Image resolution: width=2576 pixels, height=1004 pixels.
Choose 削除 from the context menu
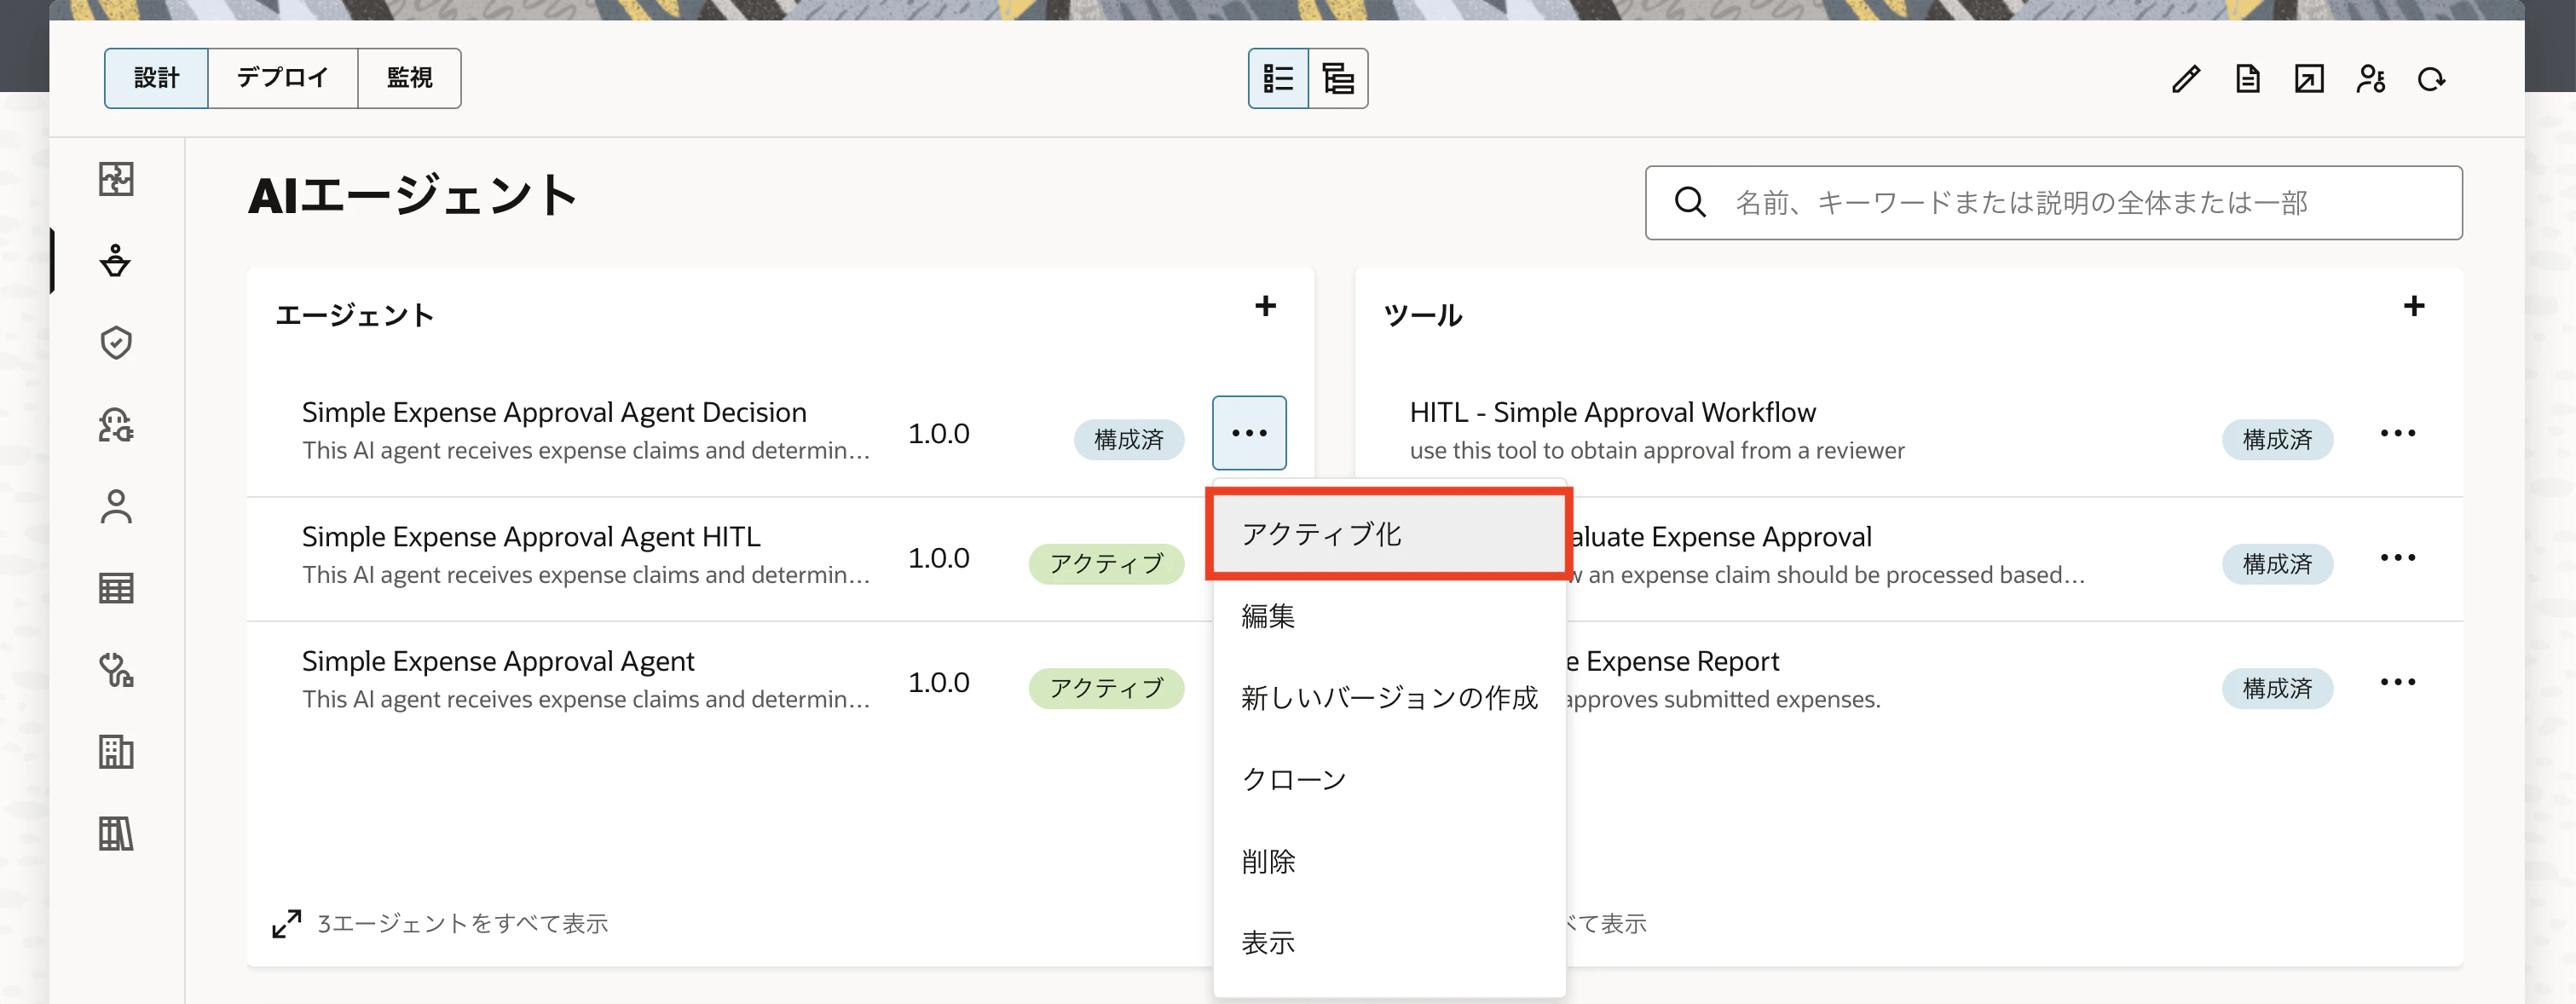[1389, 861]
